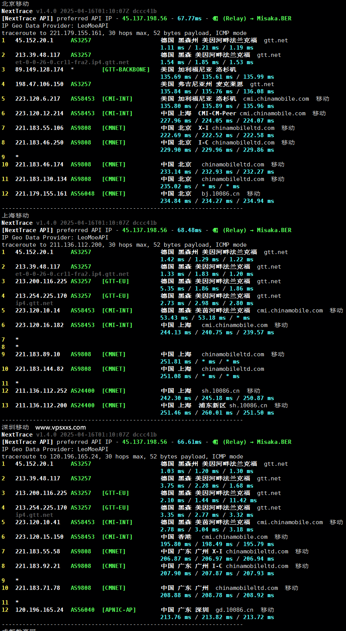Image resolution: width=346 pixels, height=631 pixels.
Task: Select the 上海移动 section header
Action: pyautogui.click(x=15, y=216)
